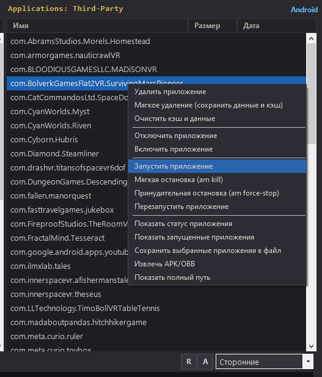Choose Извлечь APK/OBB menu entry

[x=217, y=264]
